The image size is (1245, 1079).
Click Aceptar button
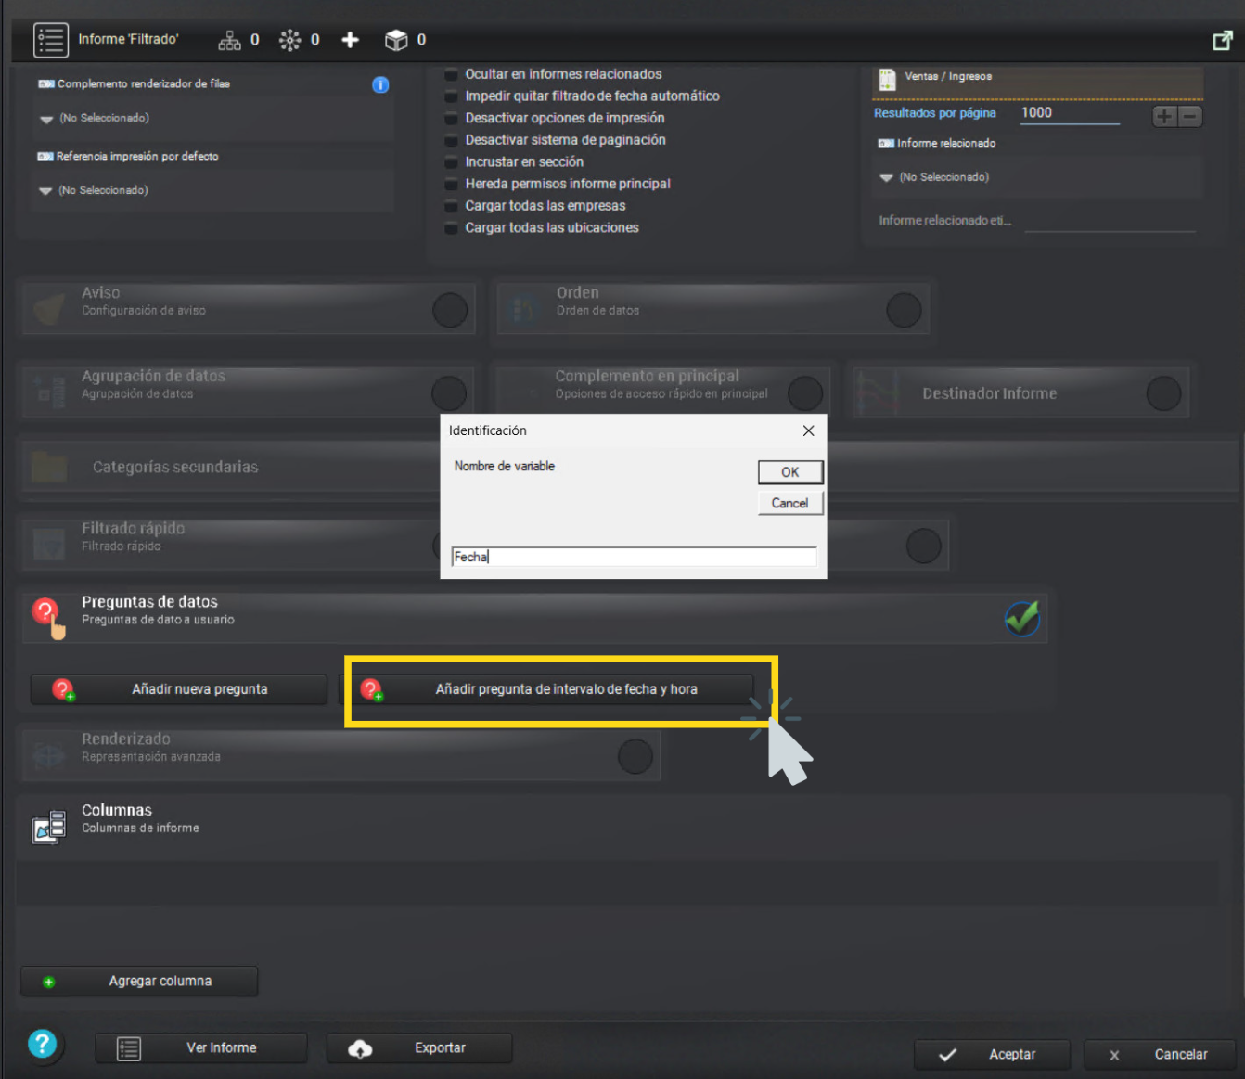pos(992,1055)
